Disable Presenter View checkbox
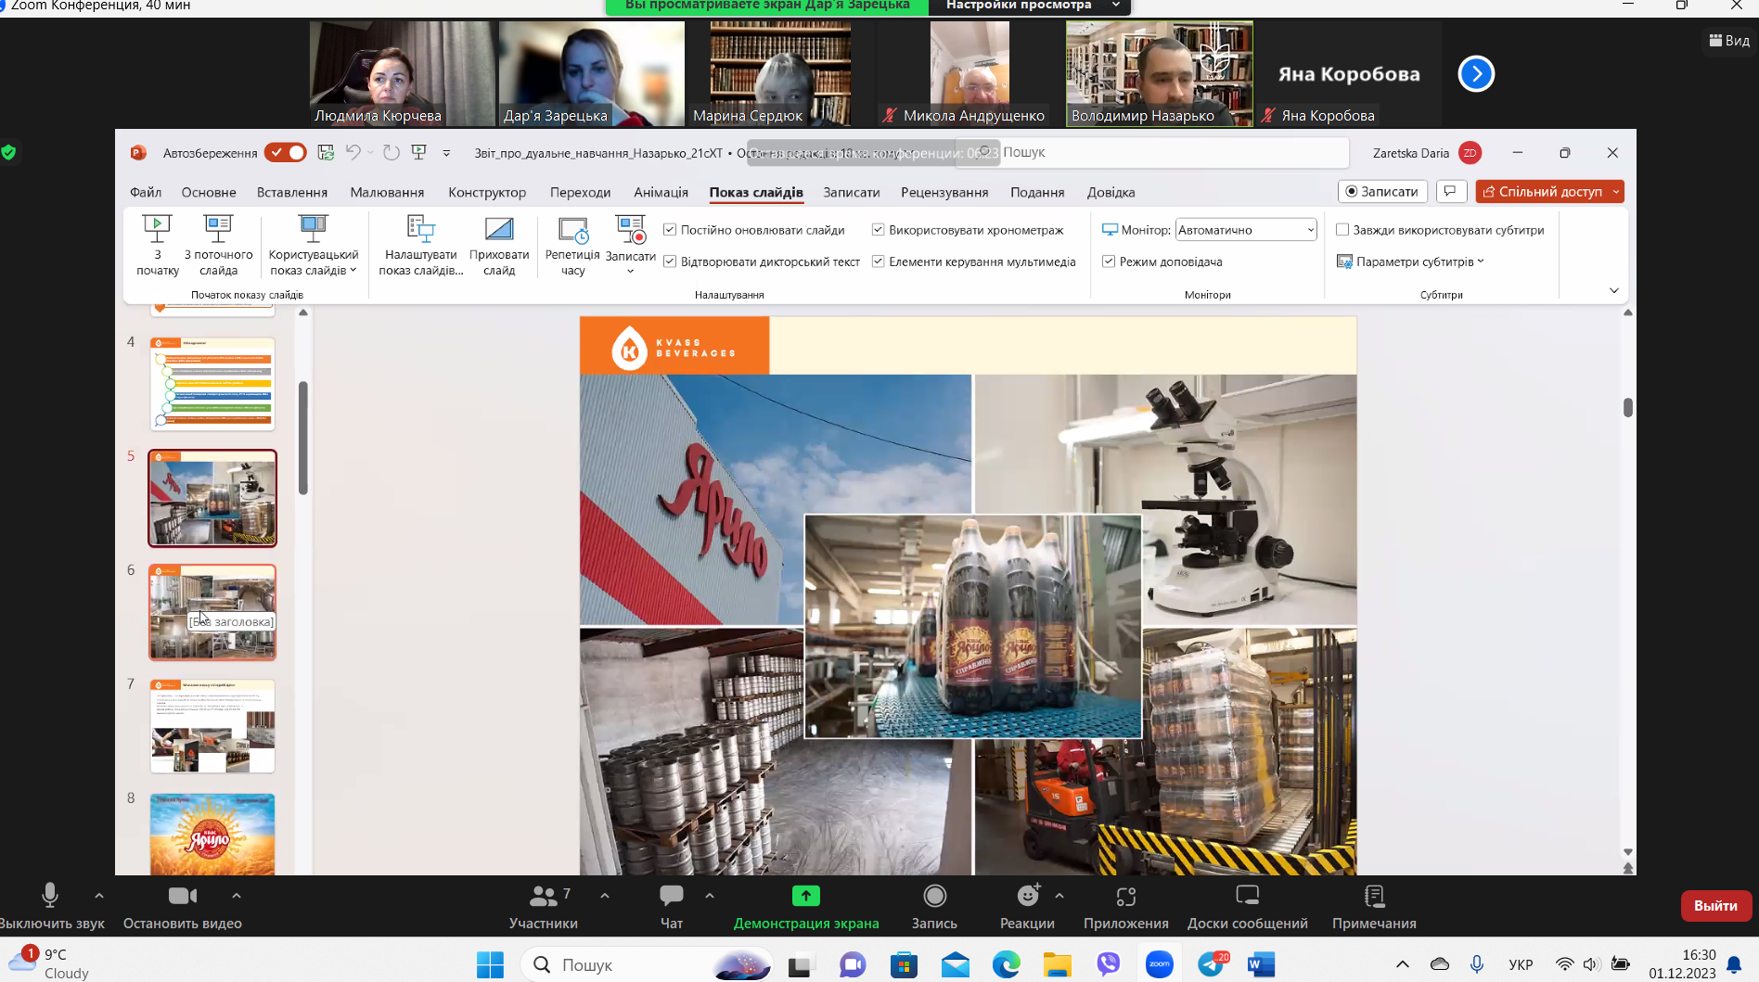The image size is (1759, 982). click(1108, 261)
